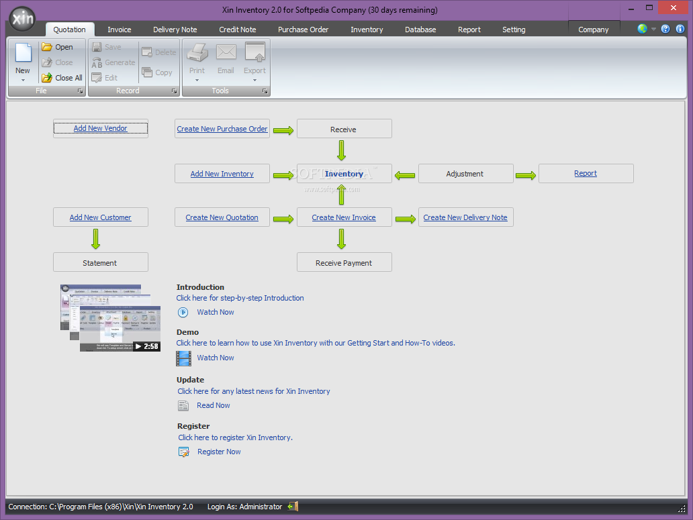Click the Open folder icon
This screenshot has width=693, height=520.
(x=47, y=47)
